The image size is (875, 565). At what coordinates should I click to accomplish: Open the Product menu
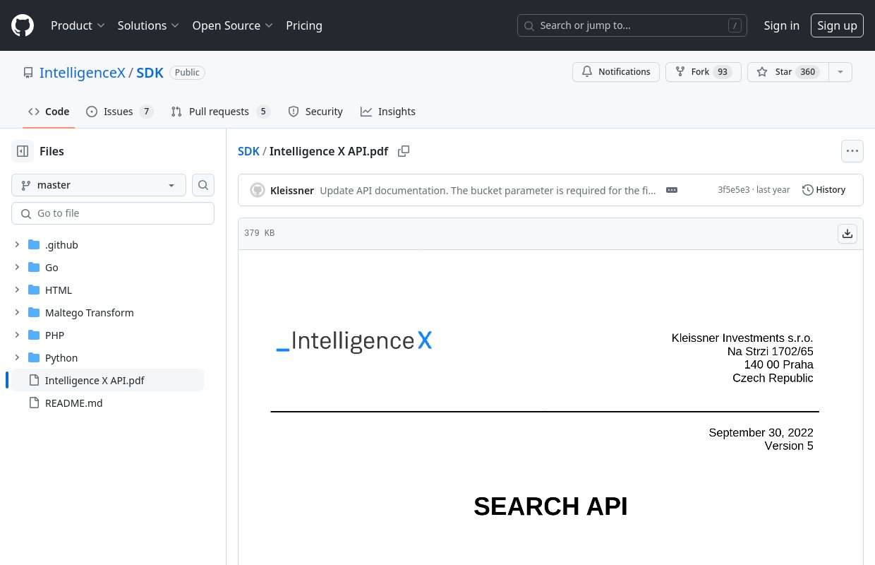(78, 25)
